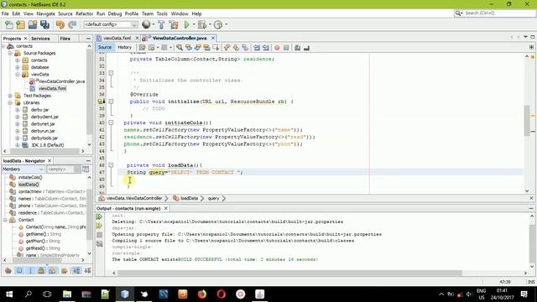
Task: Click the Undo toolbar icon
Action: (x=60, y=24)
